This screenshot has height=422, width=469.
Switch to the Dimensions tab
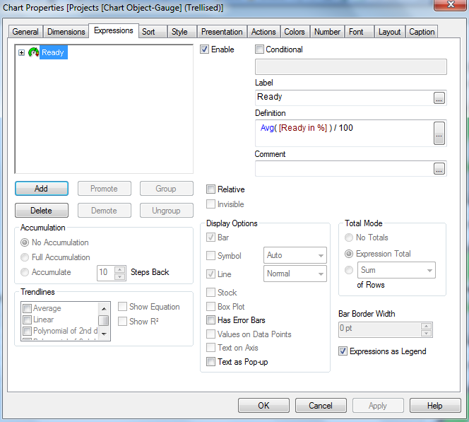66,32
